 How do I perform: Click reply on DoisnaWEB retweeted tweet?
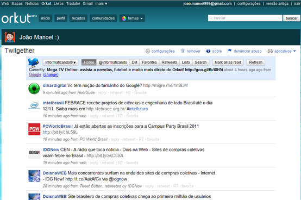coord(149,186)
